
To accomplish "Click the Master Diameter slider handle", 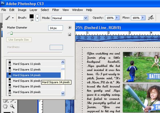I will click(11, 33).
